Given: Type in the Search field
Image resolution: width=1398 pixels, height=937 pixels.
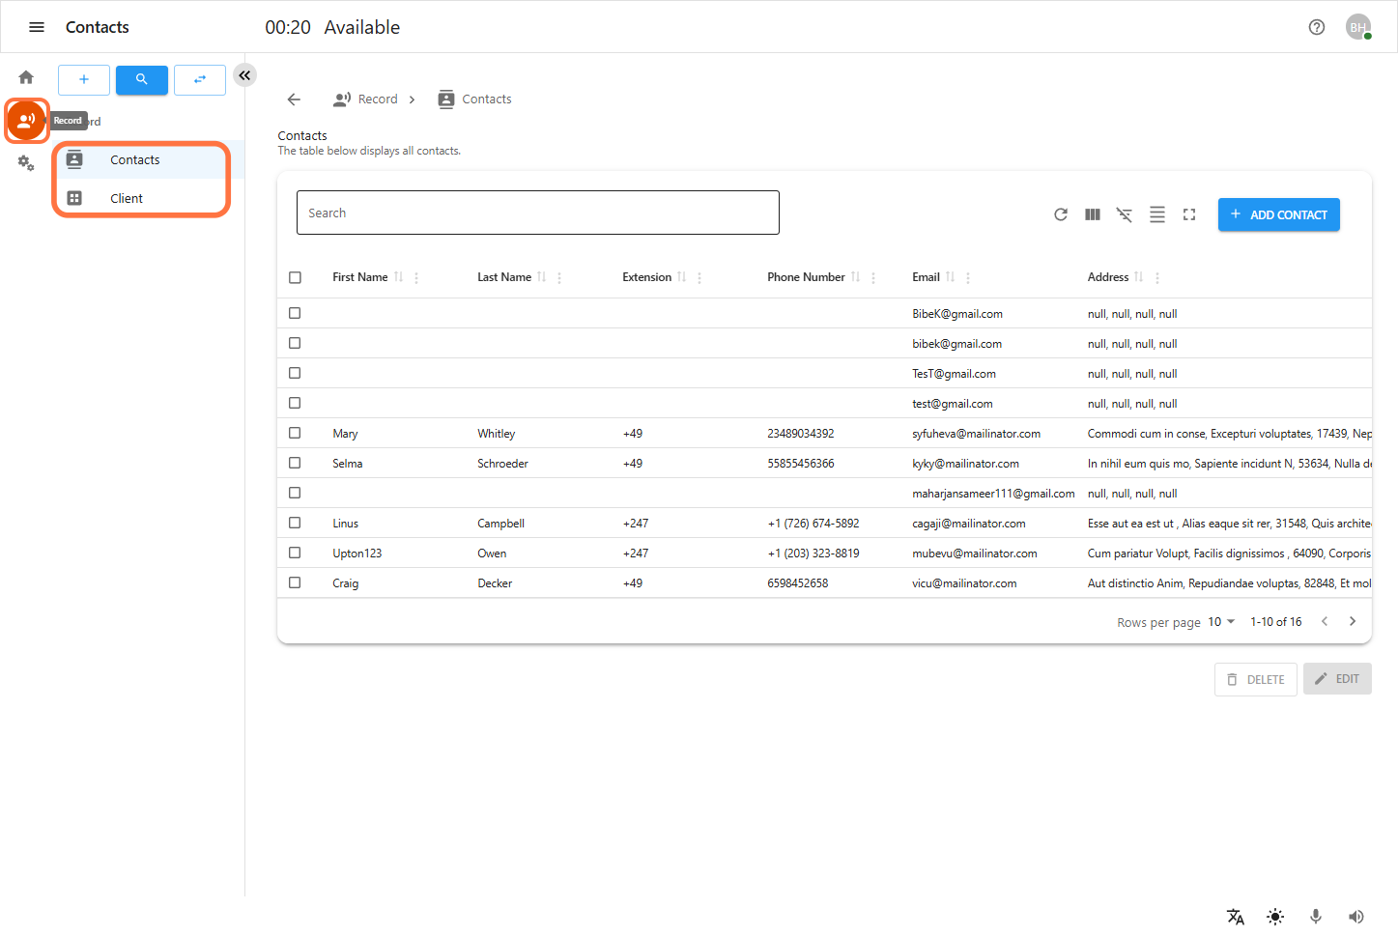Looking at the screenshot, I should click(537, 212).
